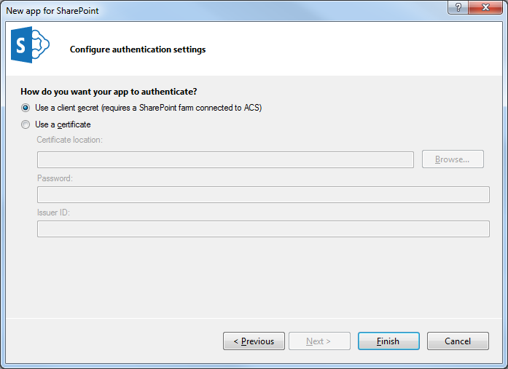This screenshot has width=508, height=369.
Task: Complete the wizard with Finish
Action: (x=388, y=341)
